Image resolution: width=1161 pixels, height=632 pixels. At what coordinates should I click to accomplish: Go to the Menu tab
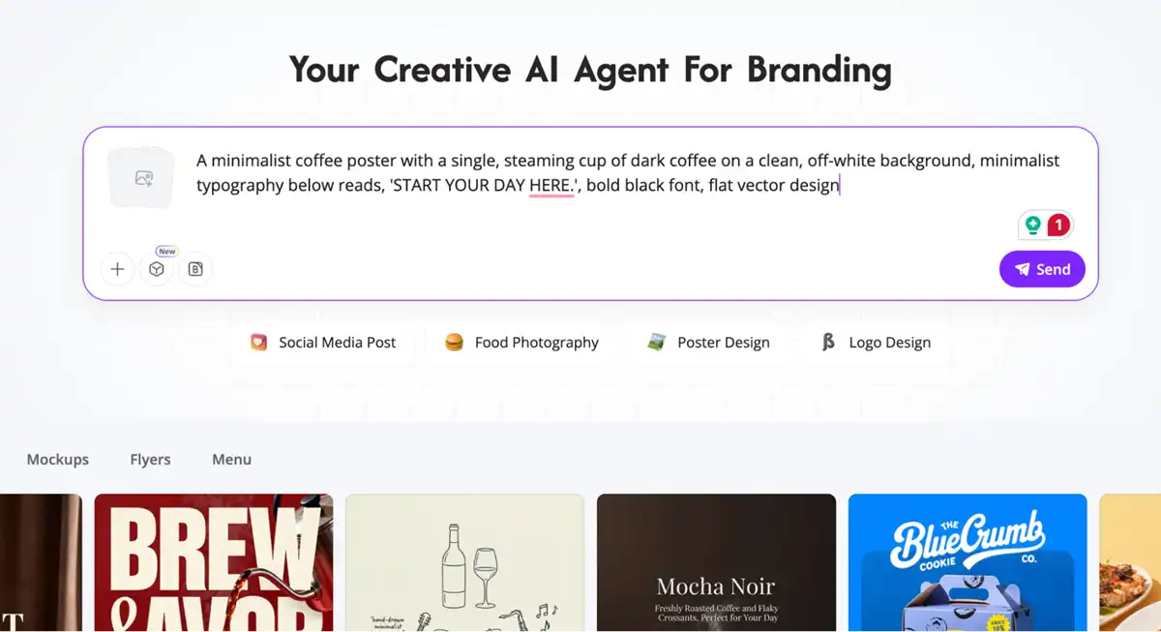pyautogui.click(x=231, y=460)
